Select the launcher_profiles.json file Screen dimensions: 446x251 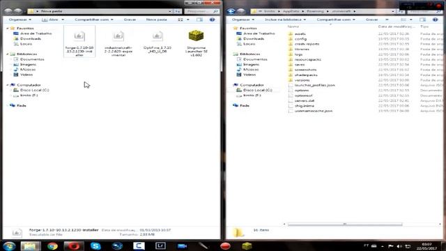click(x=314, y=85)
